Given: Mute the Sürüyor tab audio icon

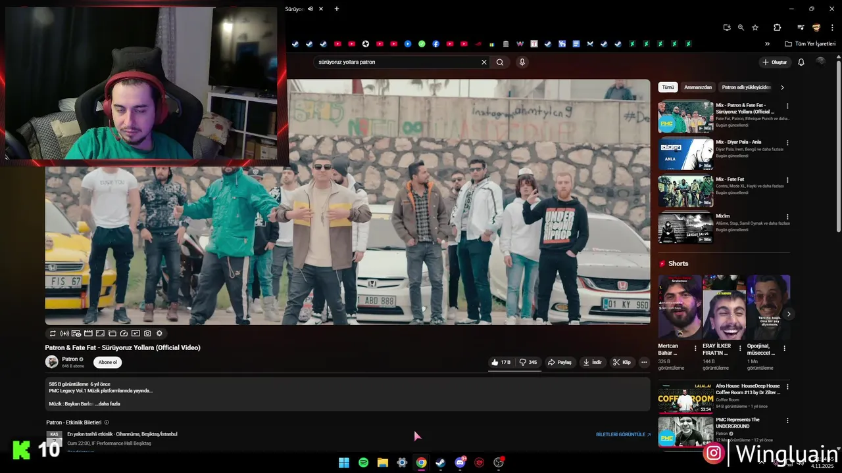Looking at the screenshot, I should point(310,9).
